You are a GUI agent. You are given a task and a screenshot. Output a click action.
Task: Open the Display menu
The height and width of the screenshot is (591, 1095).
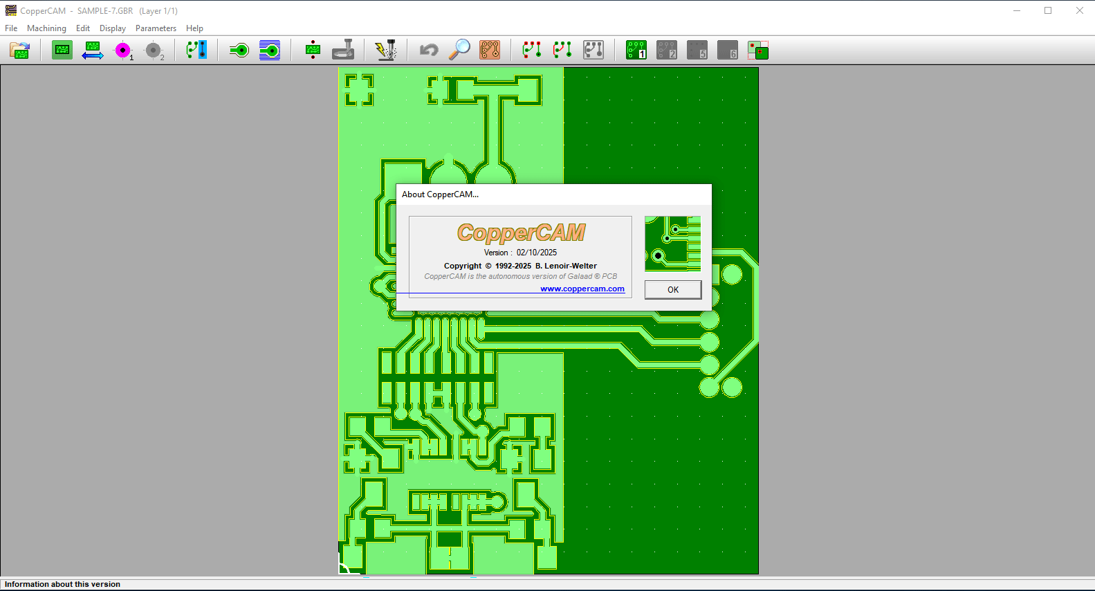click(112, 28)
